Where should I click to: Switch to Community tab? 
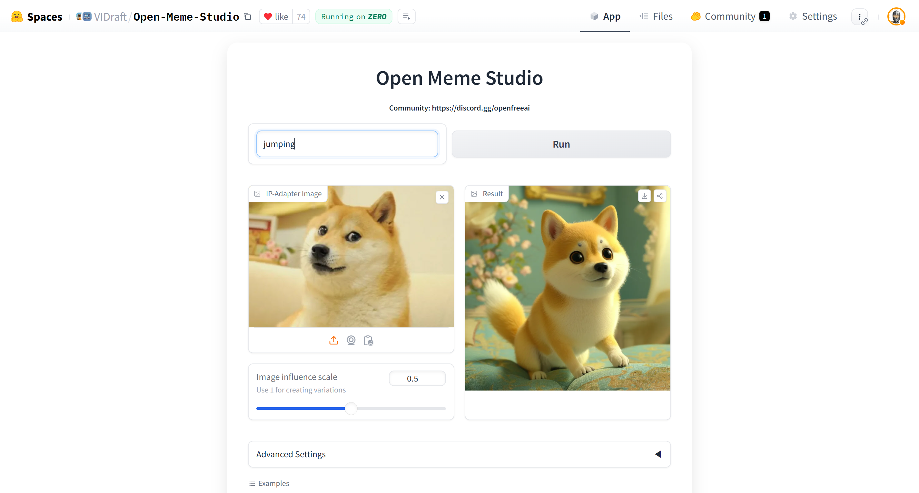click(730, 16)
